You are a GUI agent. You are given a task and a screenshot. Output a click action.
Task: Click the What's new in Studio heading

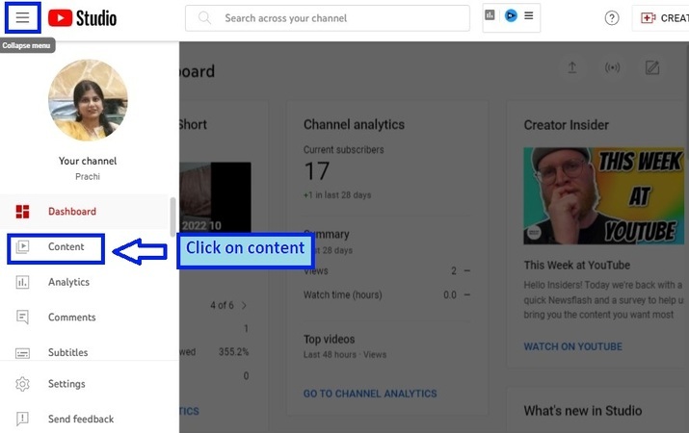583,411
